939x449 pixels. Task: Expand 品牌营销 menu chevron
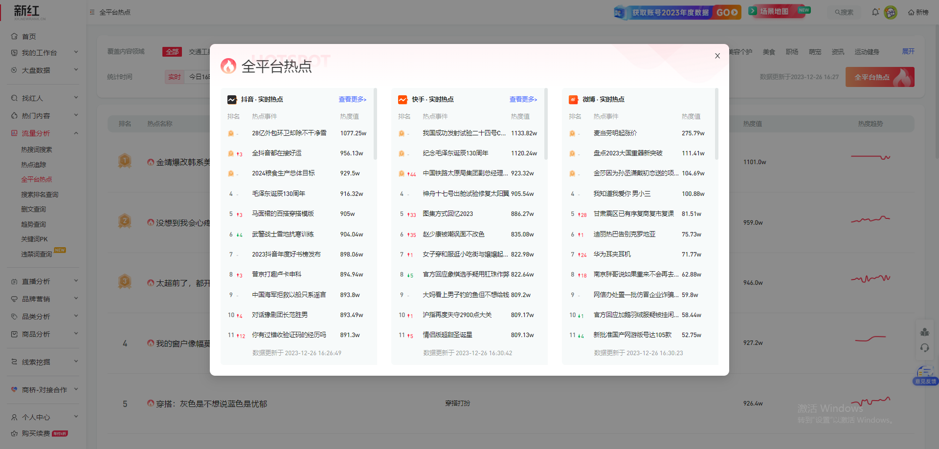coord(76,298)
